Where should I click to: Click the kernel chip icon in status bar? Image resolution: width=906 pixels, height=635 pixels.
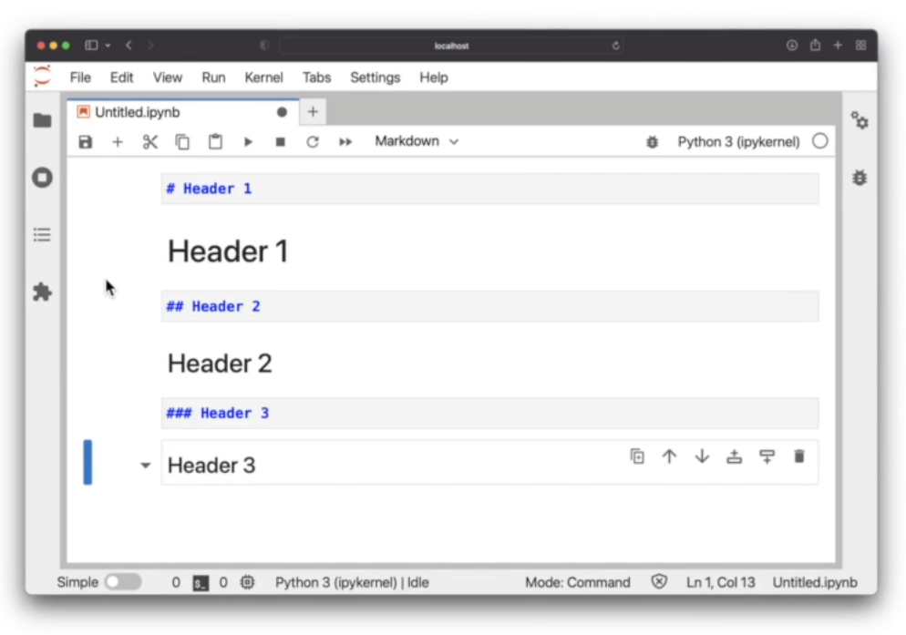pos(247,582)
